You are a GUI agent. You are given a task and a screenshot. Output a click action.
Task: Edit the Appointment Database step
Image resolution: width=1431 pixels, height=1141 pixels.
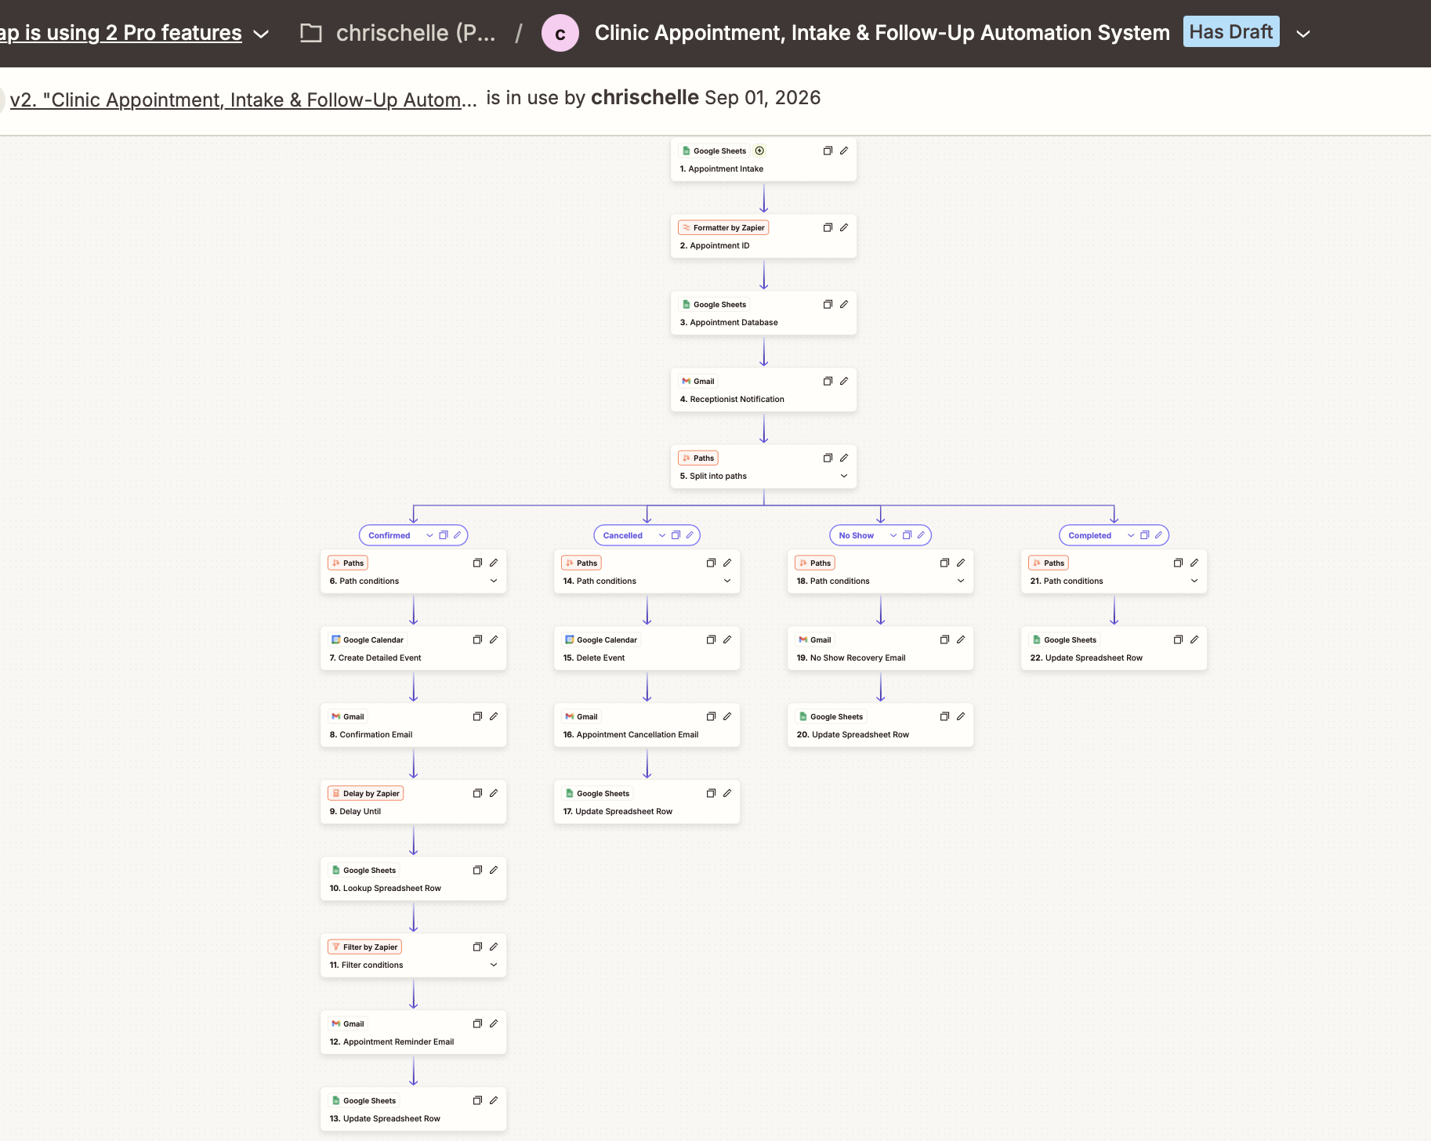tap(844, 304)
